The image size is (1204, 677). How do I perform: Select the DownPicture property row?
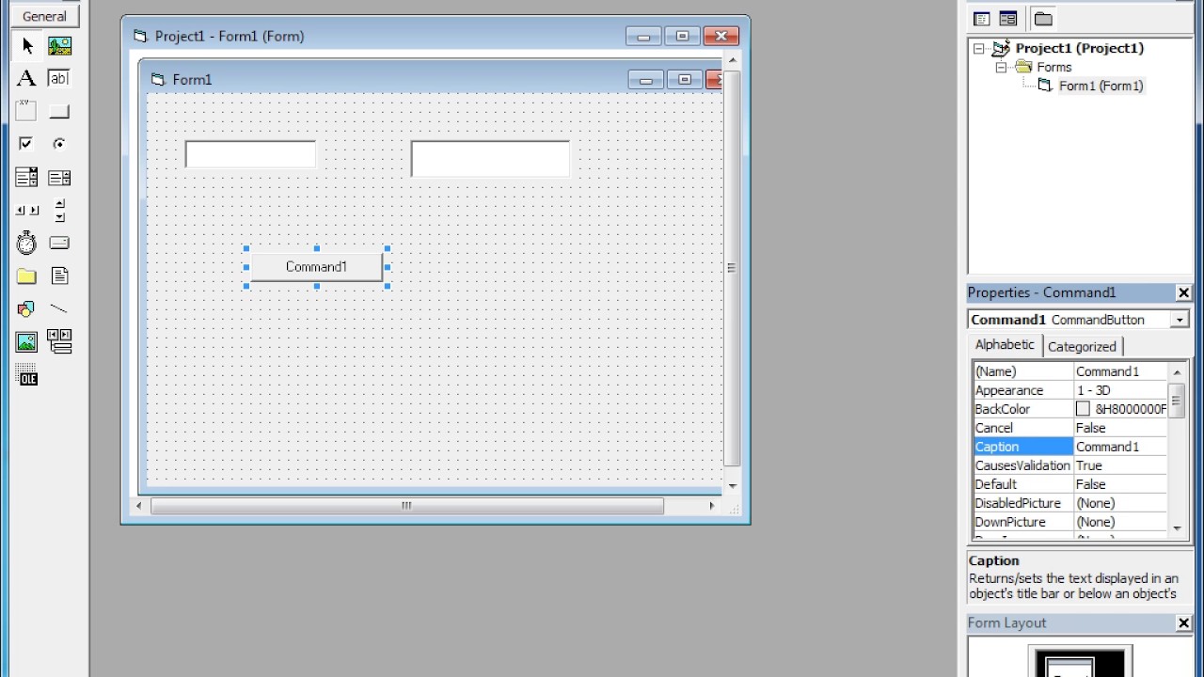[x=1069, y=522]
